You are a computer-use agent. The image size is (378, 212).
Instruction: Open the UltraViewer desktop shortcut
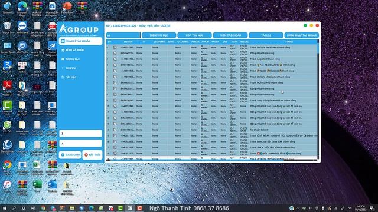(22, 47)
